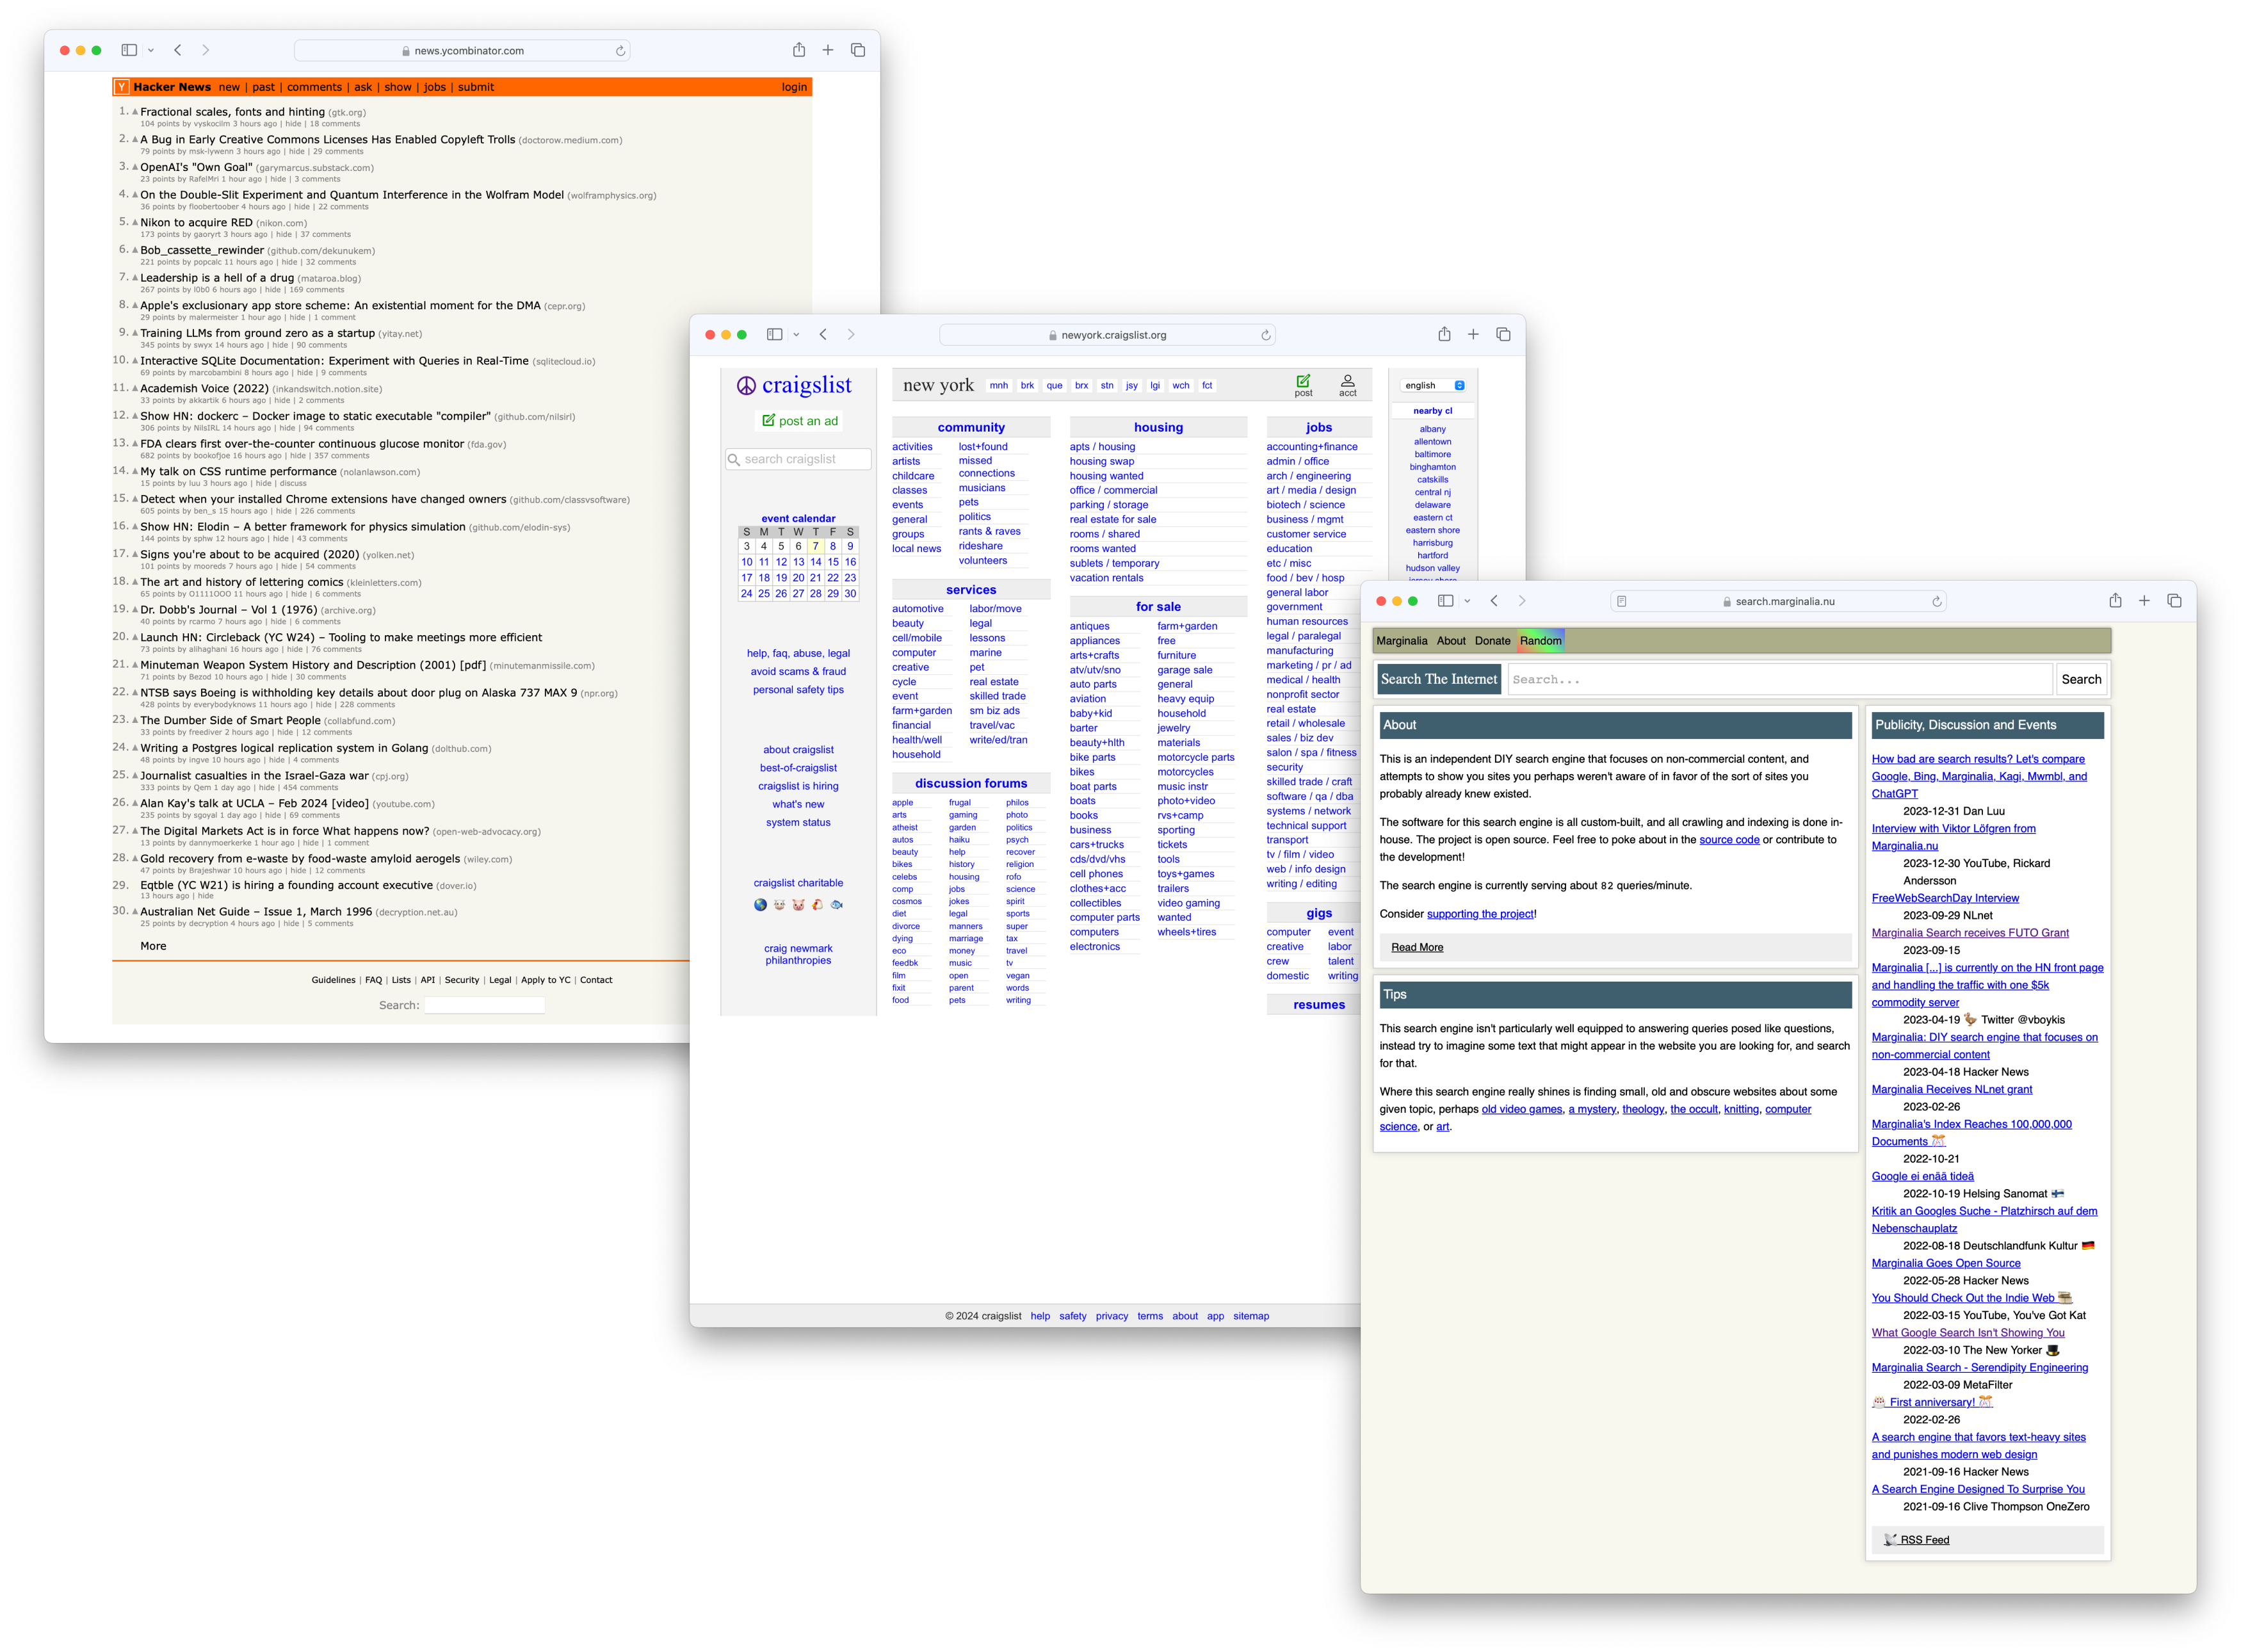Add new tab in craigslist window
The width and height of the screenshot is (2241, 1652).
pos(1472,335)
